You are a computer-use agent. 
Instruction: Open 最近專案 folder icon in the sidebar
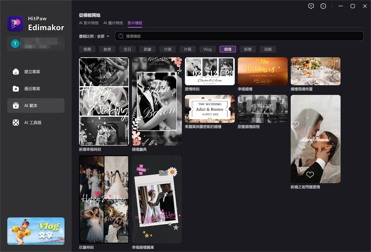pos(16,88)
